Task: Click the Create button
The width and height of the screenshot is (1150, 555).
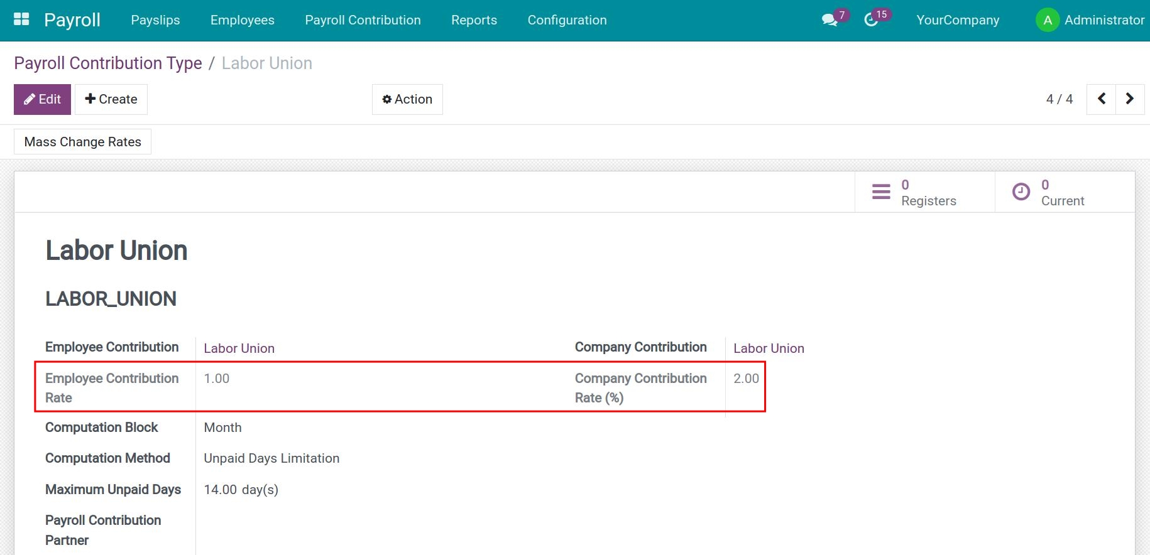Action: [x=111, y=99]
